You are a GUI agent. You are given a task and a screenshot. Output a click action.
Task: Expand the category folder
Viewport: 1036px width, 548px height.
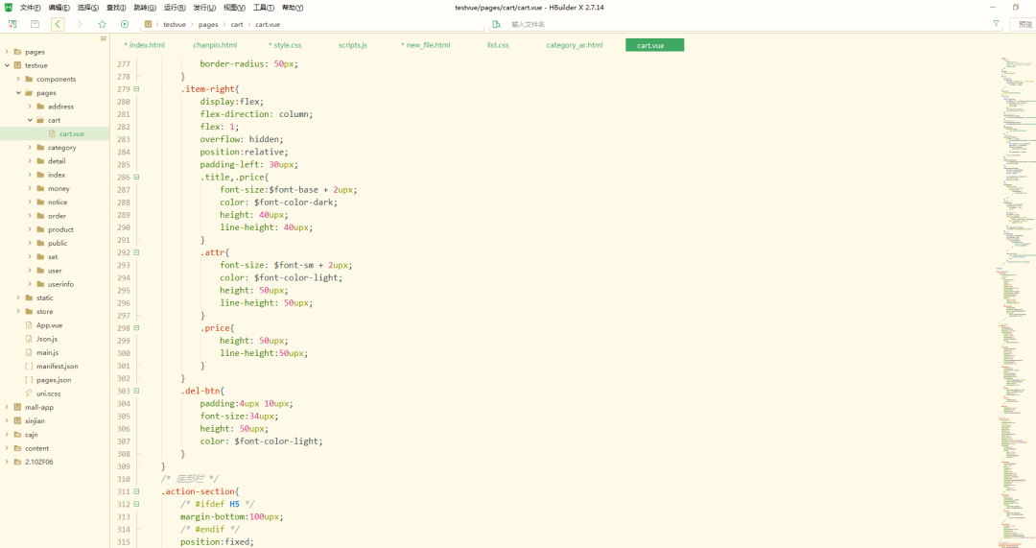(30, 148)
